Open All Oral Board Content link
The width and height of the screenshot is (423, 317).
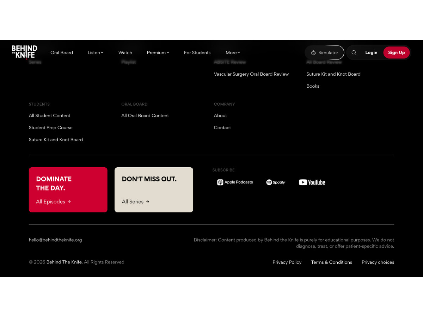pos(145,116)
